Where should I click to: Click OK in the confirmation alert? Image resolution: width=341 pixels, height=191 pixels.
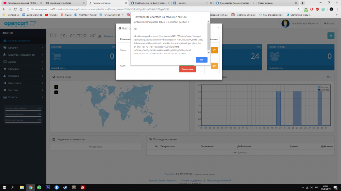(x=202, y=59)
